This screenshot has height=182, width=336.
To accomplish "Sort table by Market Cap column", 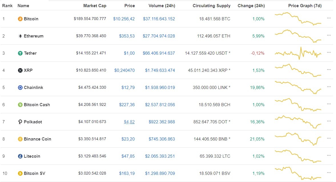I will pyautogui.click(x=94, y=5).
